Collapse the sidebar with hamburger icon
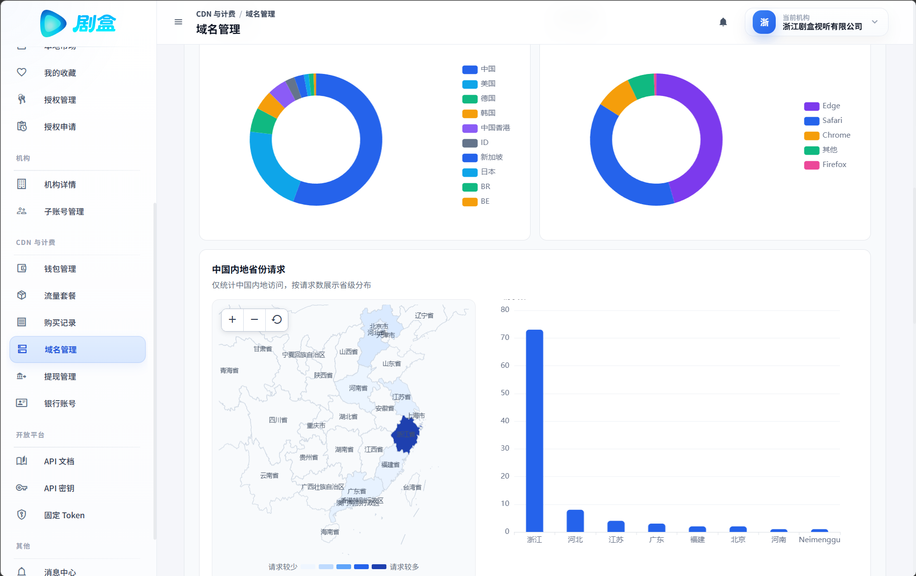The height and width of the screenshot is (576, 916). point(178,22)
